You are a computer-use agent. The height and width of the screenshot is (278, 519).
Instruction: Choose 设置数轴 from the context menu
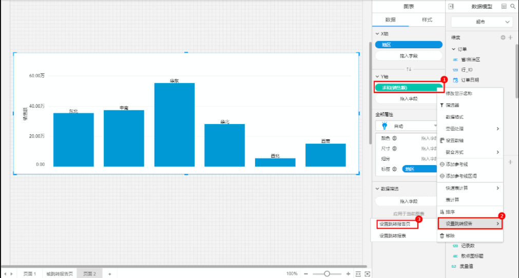[x=470, y=141]
